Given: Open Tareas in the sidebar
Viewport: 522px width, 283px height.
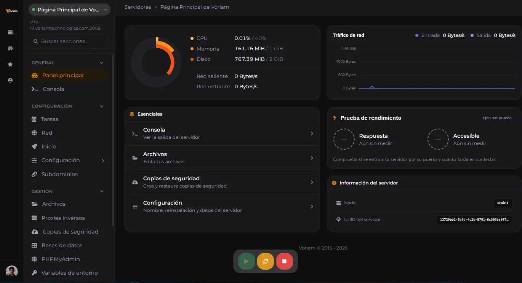Looking at the screenshot, I should click(69, 119).
